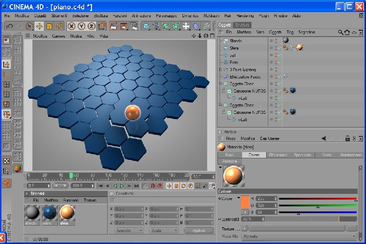Open the Assoluto coordinate mode dropdown

(x=129, y=230)
